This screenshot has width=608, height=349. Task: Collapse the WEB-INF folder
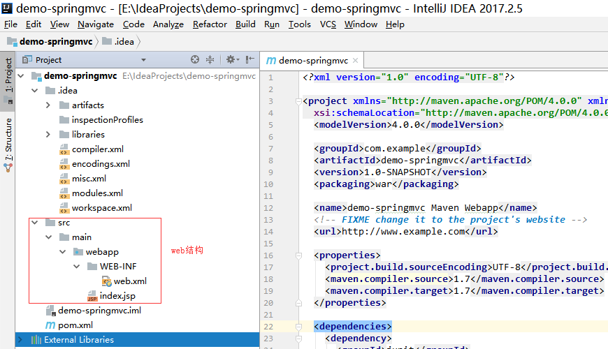(x=77, y=267)
